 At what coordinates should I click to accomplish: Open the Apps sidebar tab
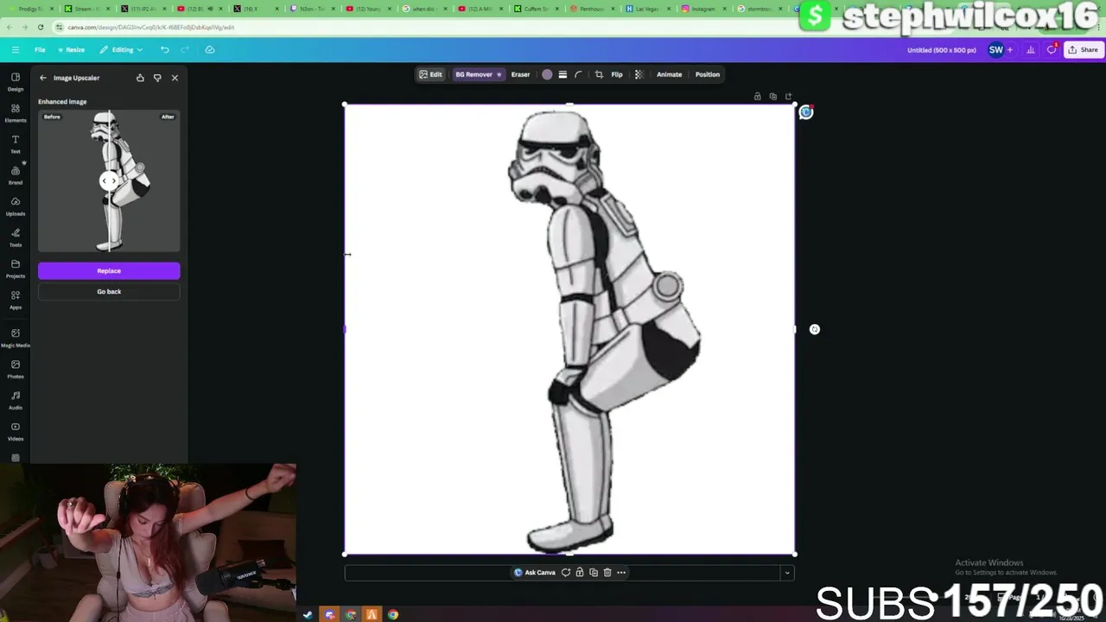16,300
